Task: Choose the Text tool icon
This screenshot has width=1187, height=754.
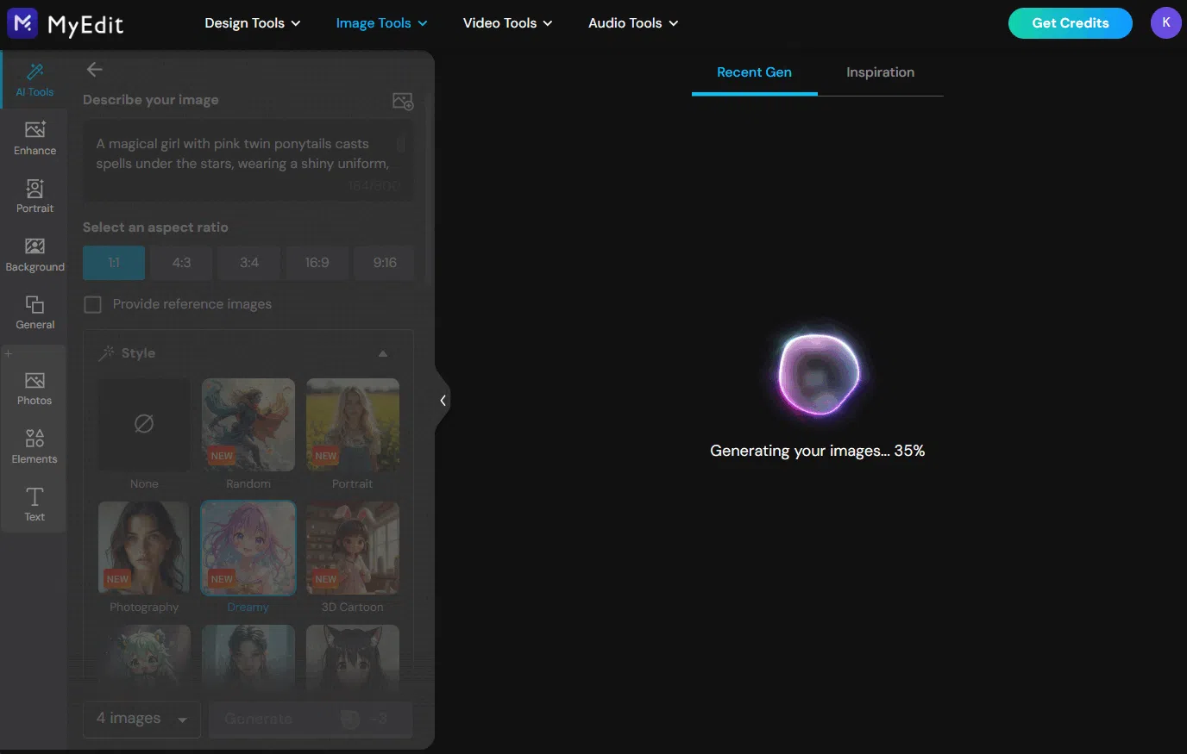Action: 35,504
